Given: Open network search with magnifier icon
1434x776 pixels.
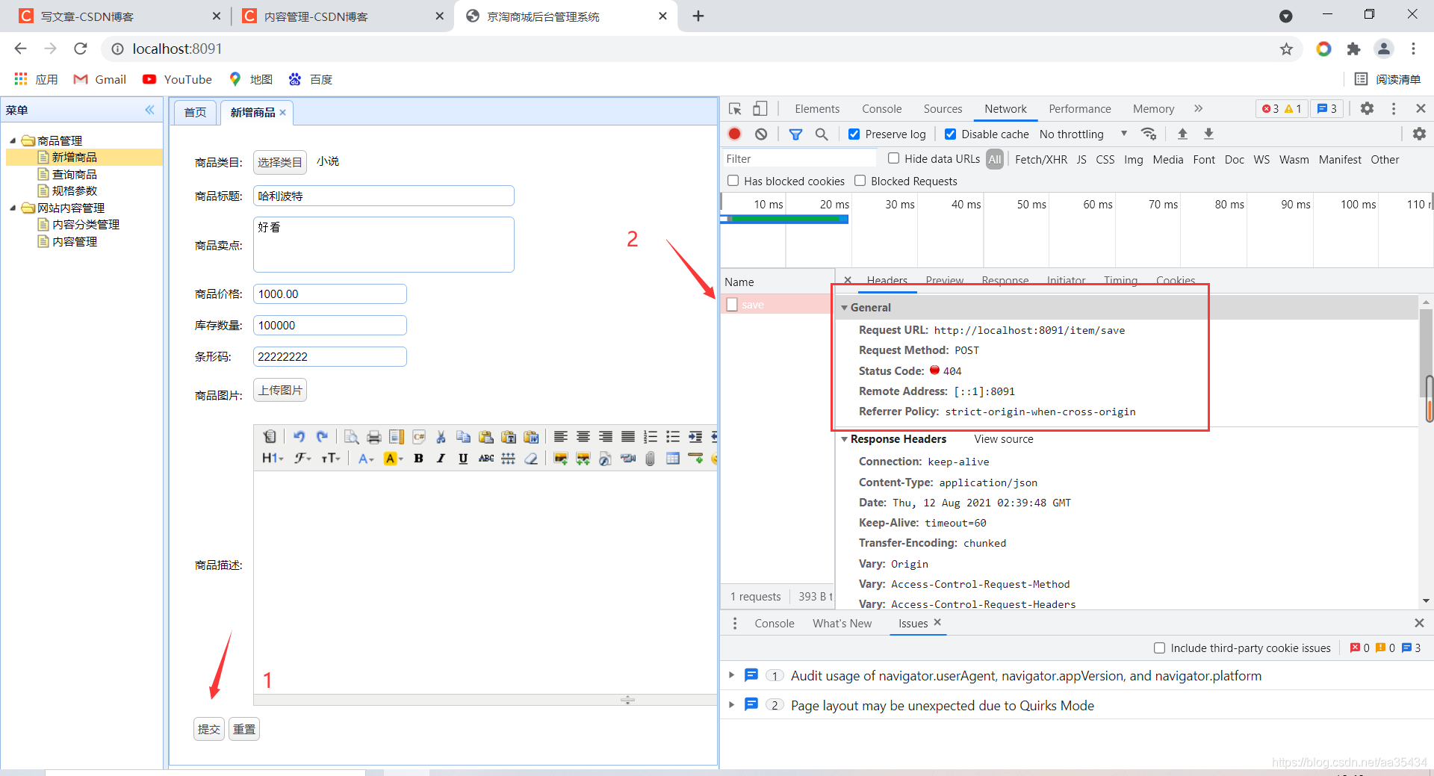Looking at the screenshot, I should (x=822, y=134).
